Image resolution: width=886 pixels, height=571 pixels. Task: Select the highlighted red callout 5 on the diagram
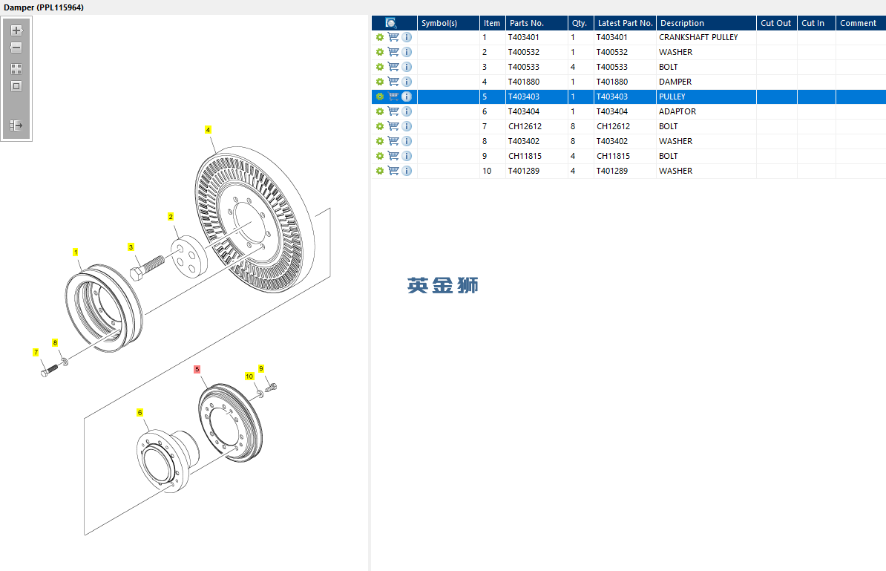(197, 369)
